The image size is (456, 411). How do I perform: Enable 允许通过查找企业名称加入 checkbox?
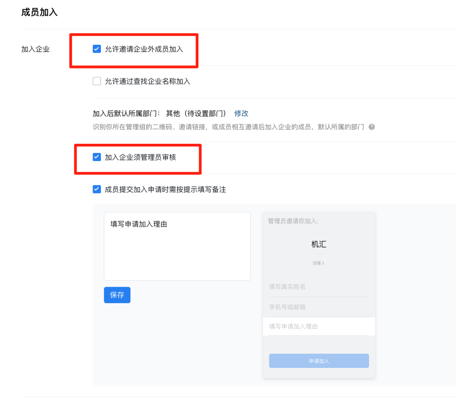point(97,81)
